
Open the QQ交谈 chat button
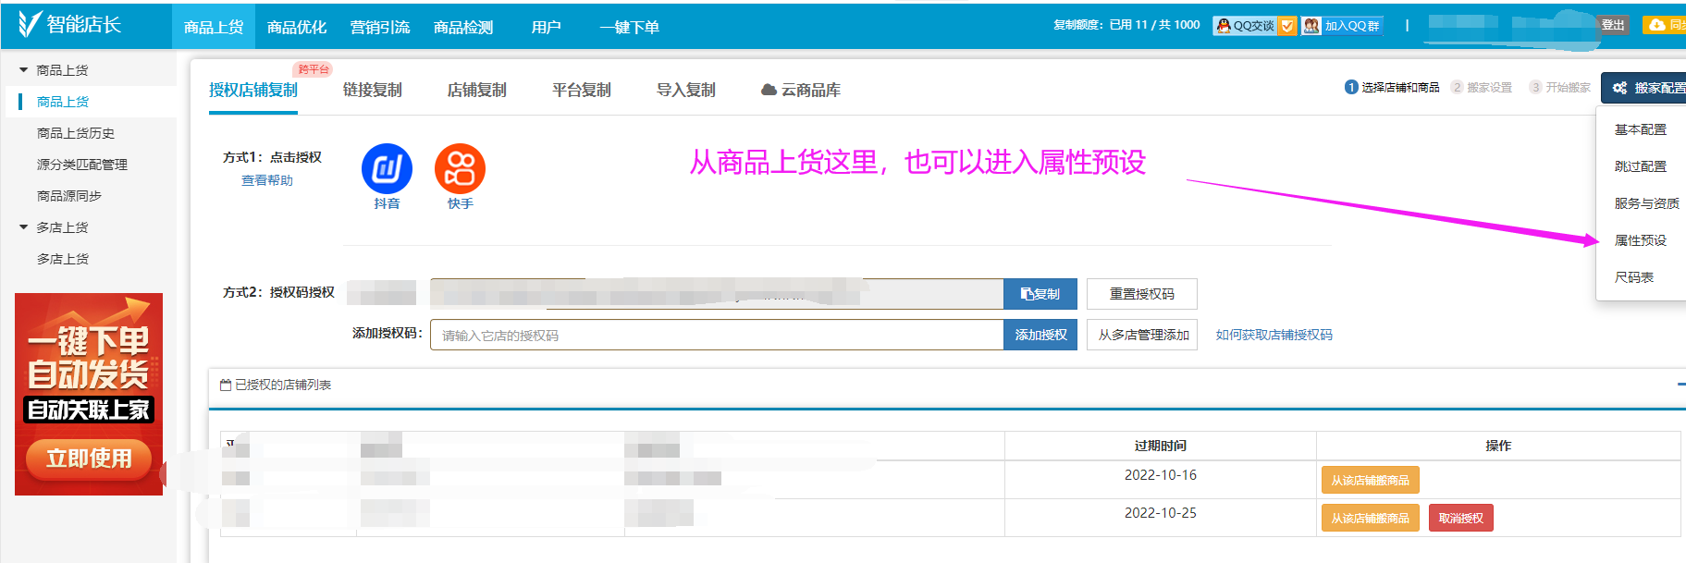click(x=1245, y=26)
